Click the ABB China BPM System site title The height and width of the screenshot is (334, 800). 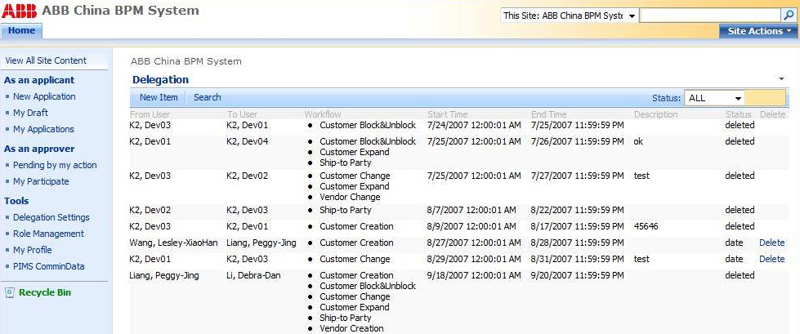[x=120, y=10]
